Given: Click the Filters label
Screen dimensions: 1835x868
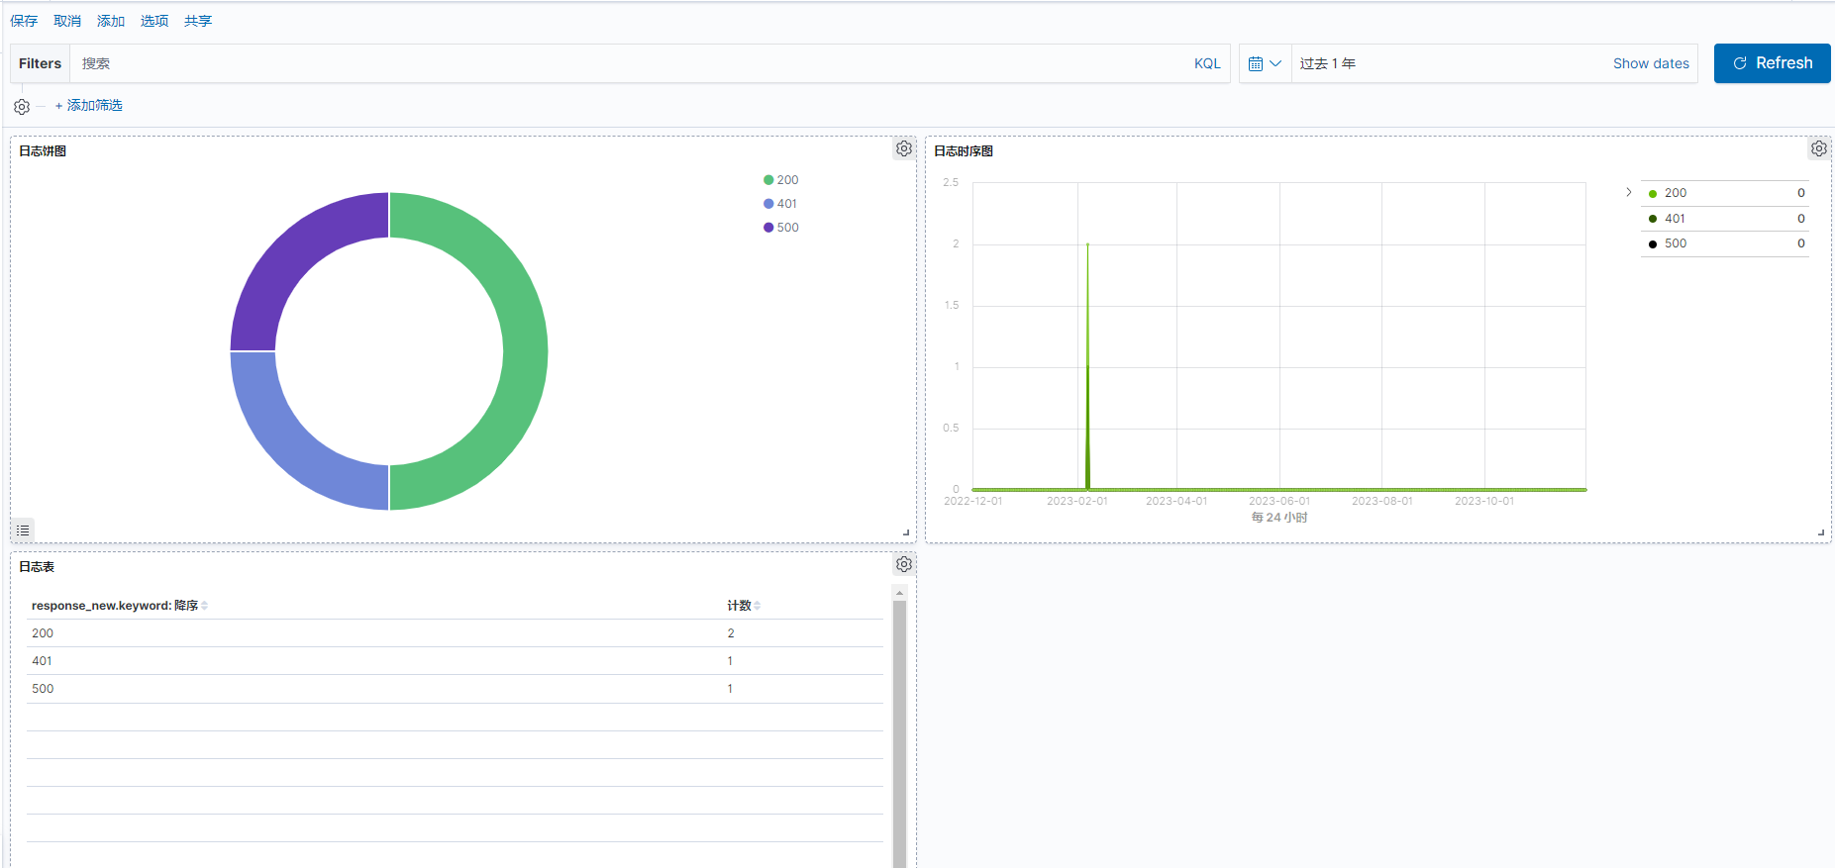Looking at the screenshot, I should (x=40, y=63).
